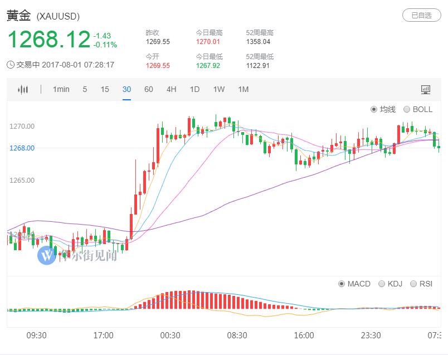Switch chart to 4H timeframe
Viewport: 448px width, 355px height.
click(172, 89)
